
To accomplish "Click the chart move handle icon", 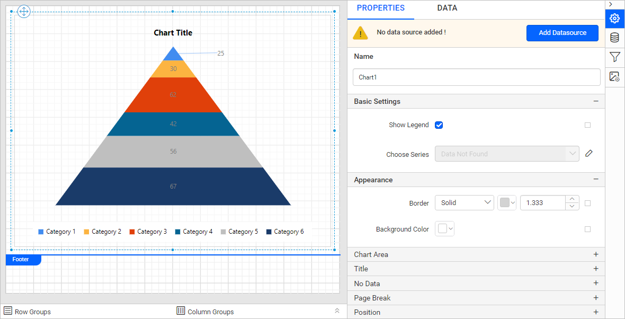I will [x=24, y=12].
